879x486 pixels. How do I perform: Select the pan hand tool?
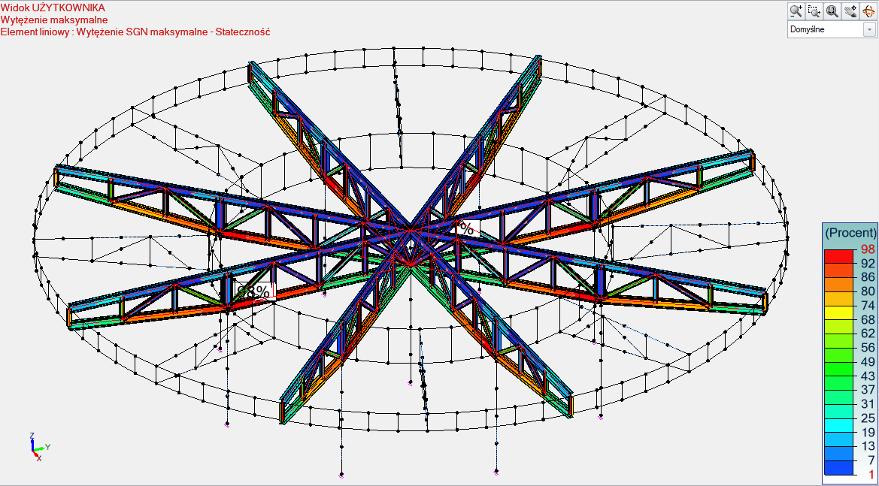point(850,11)
